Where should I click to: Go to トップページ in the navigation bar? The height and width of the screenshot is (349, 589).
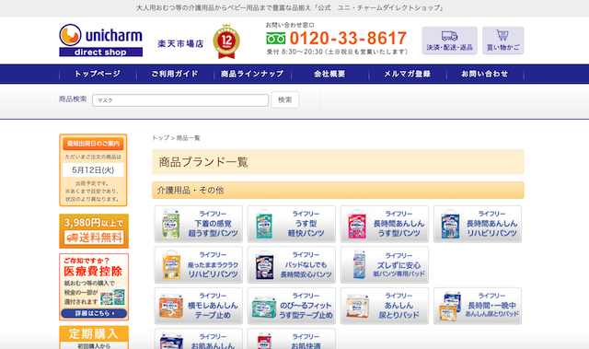[98, 74]
